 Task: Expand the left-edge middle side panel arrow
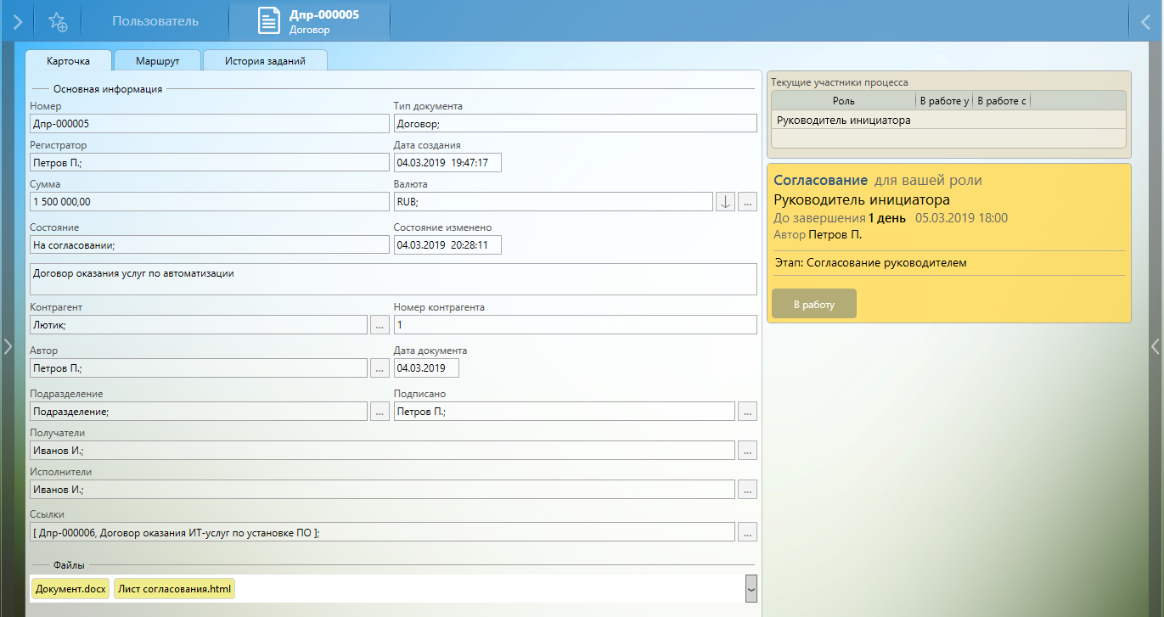pyautogui.click(x=7, y=345)
